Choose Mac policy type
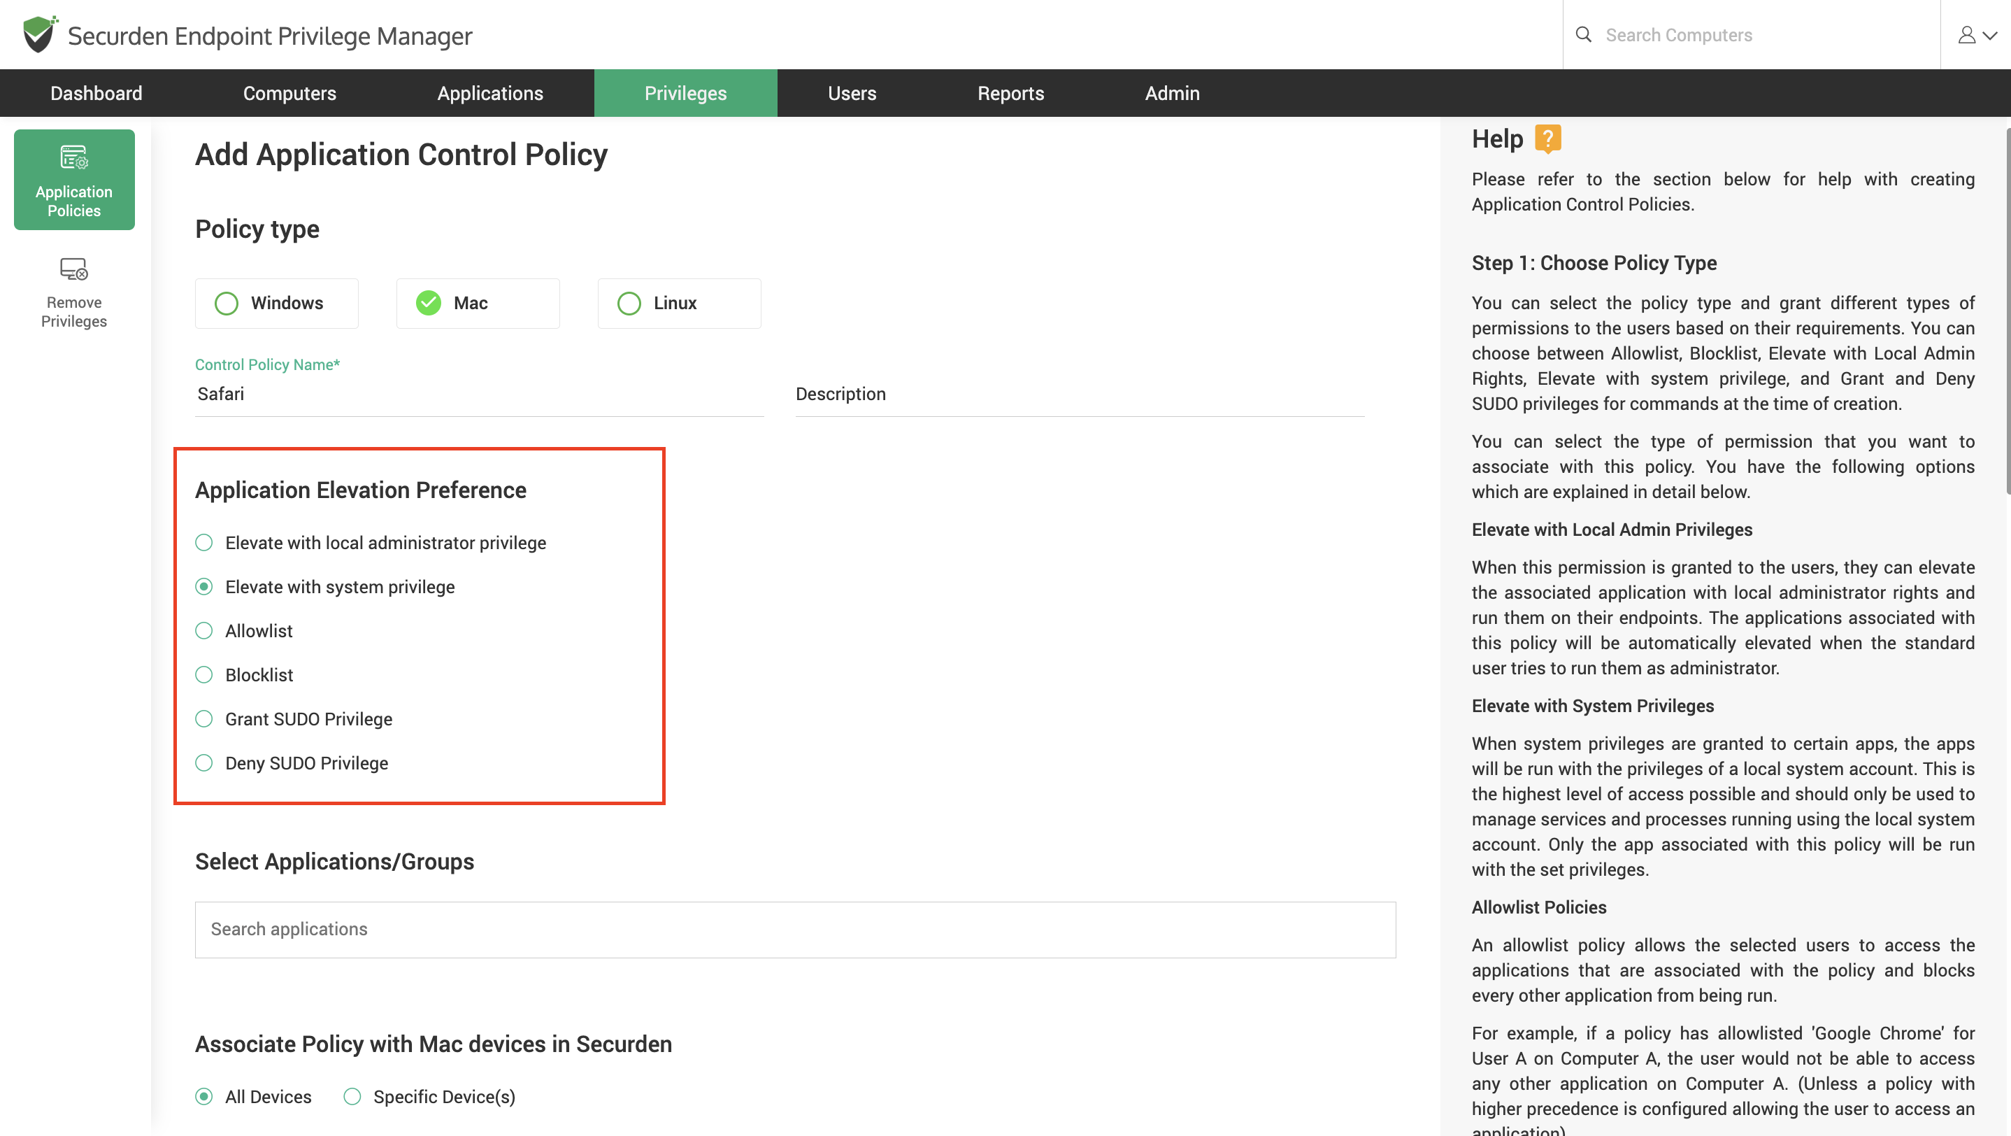Screen dimensions: 2011x1136 478,303
